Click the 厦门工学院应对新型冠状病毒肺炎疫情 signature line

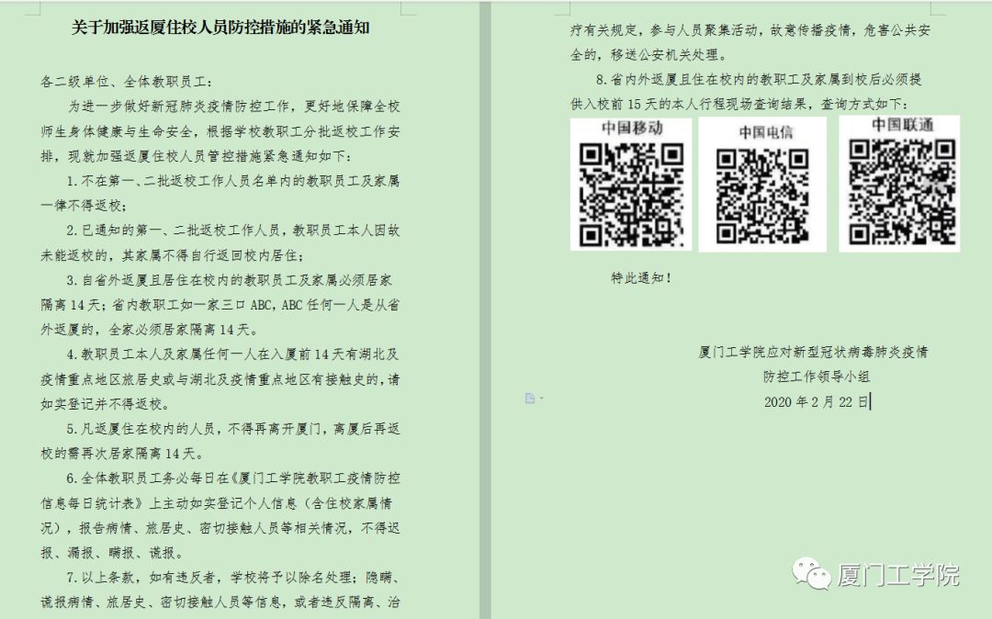pos(813,352)
